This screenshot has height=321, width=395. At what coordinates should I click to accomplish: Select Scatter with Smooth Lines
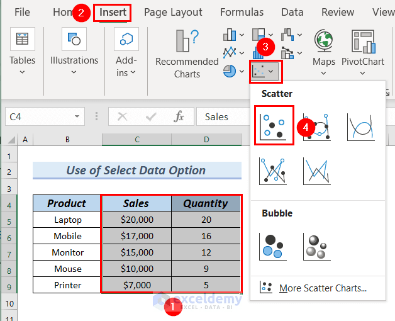tap(361, 127)
